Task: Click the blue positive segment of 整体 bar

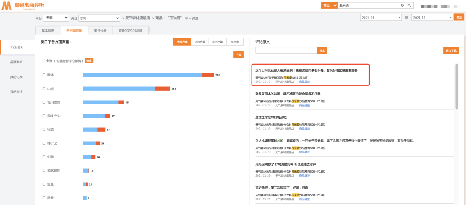Action: [x=142, y=75]
